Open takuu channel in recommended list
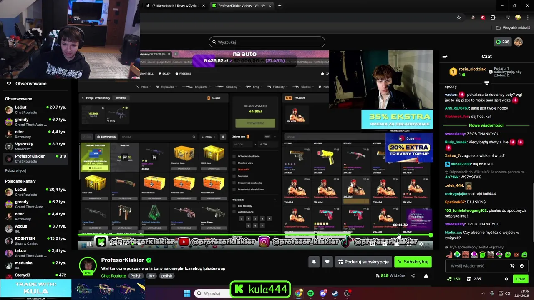Image resolution: width=534 pixels, height=300 pixels. coord(35,253)
